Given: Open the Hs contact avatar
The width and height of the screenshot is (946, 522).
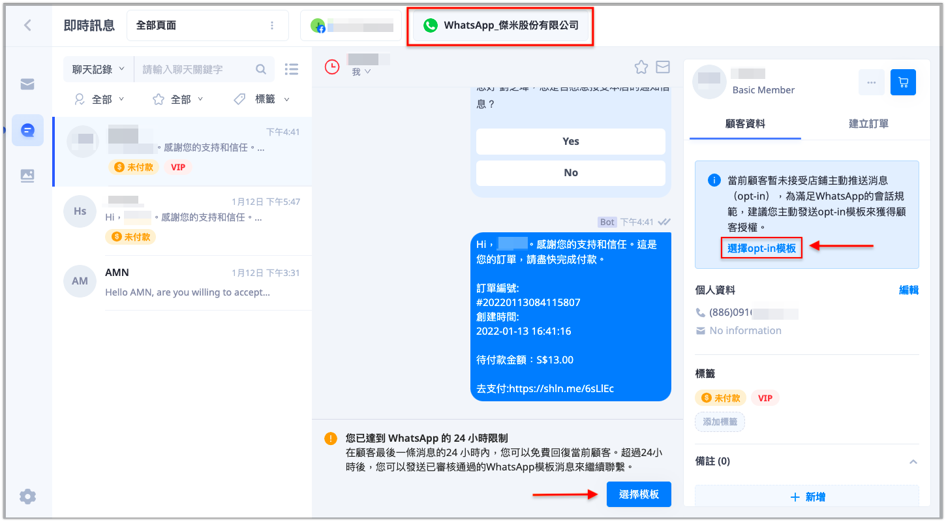Looking at the screenshot, I should [80, 211].
